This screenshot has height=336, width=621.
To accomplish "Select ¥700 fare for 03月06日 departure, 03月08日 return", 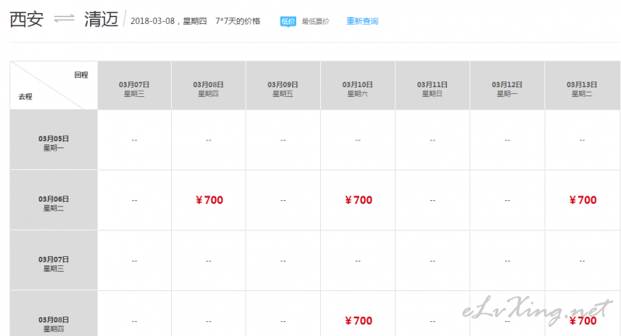I will 209,200.
